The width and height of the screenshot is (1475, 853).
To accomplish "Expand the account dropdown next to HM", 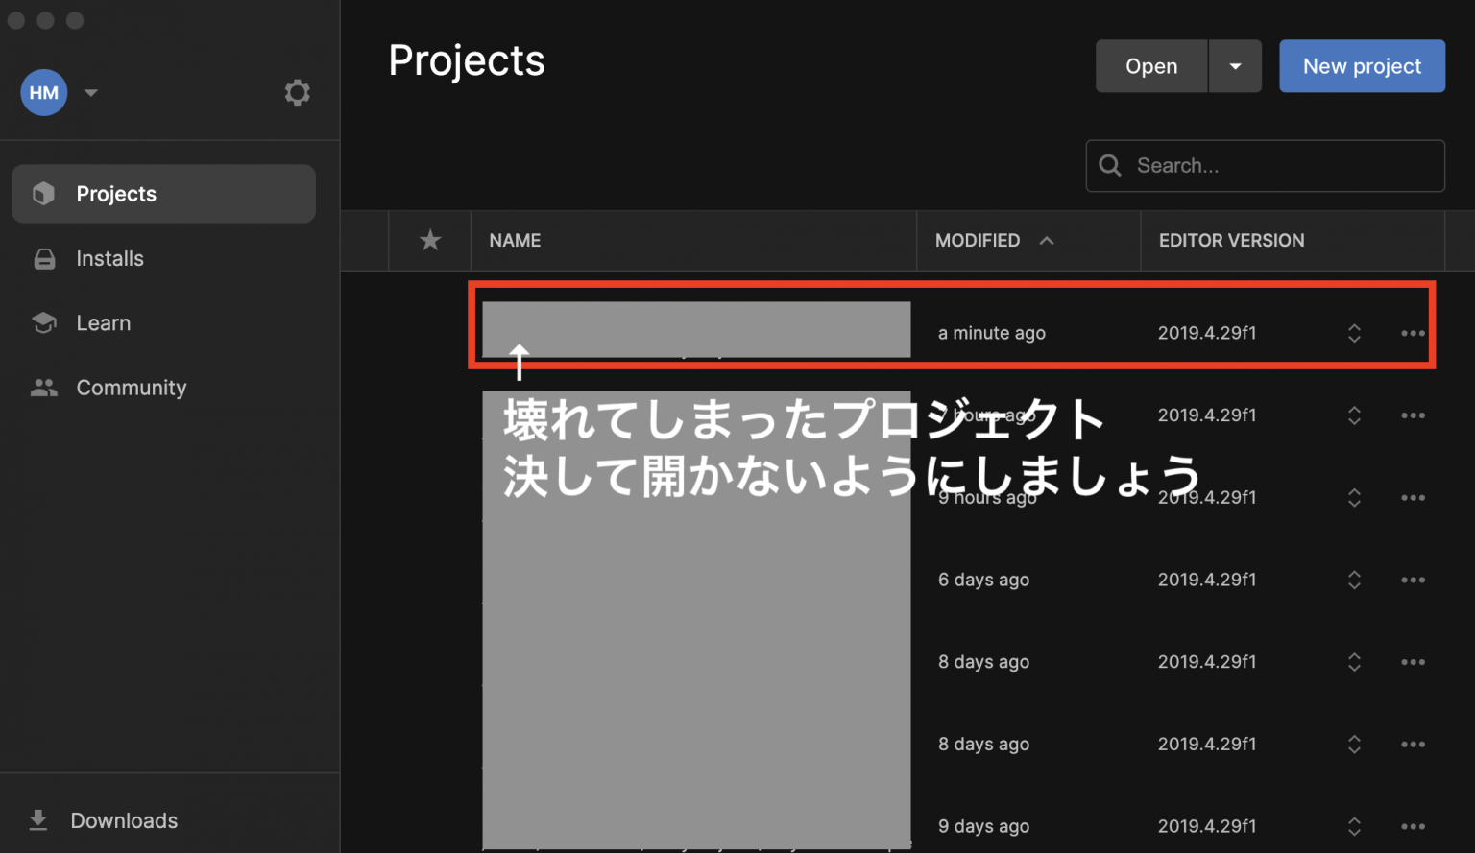I will [x=90, y=92].
